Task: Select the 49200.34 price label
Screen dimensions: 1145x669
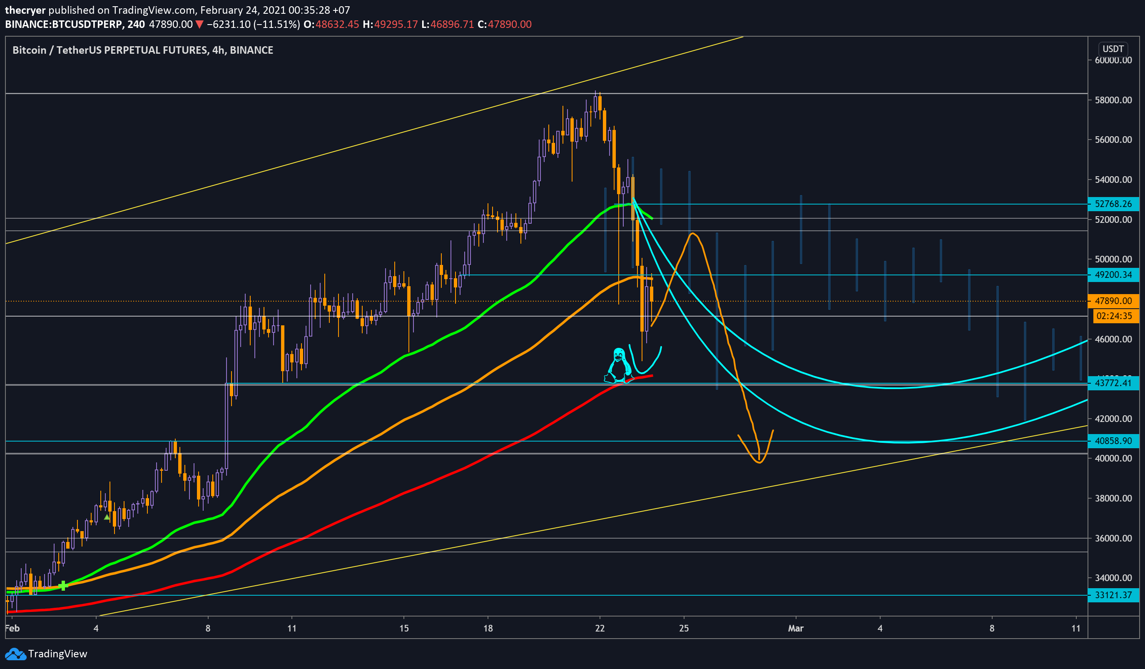Action: [1114, 275]
